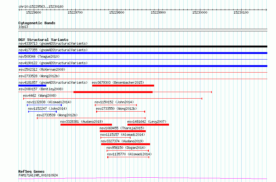Open variant nsv4177355 label

(x=53, y=50)
